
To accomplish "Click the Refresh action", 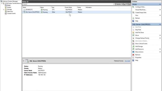I will [x=137, y=18].
